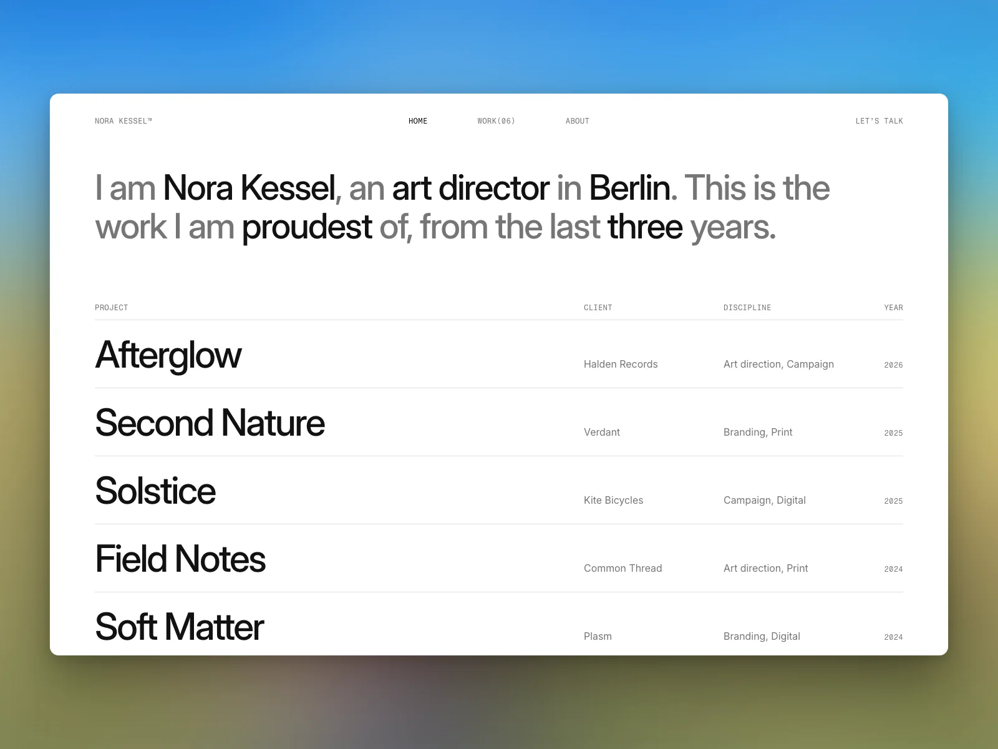This screenshot has width=998, height=749.
Task: Click year 2024 in Field Notes row
Action: pyautogui.click(x=893, y=569)
